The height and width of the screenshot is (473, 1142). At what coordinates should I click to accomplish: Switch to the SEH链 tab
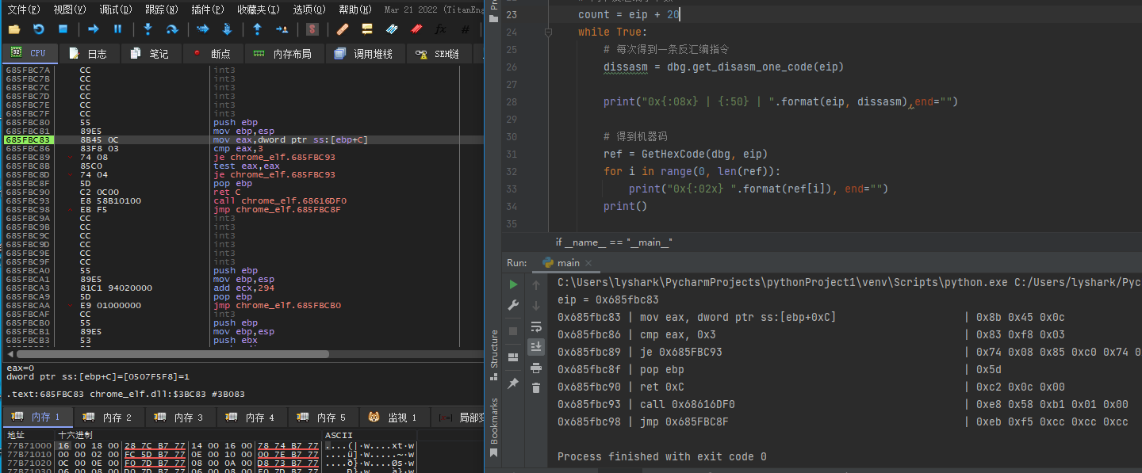pyautogui.click(x=439, y=53)
